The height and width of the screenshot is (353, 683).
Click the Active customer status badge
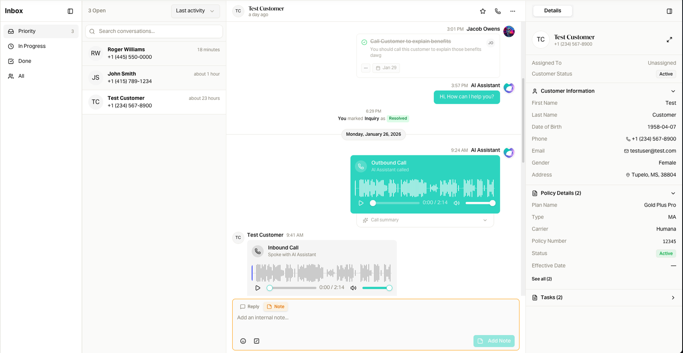(x=666, y=74)
